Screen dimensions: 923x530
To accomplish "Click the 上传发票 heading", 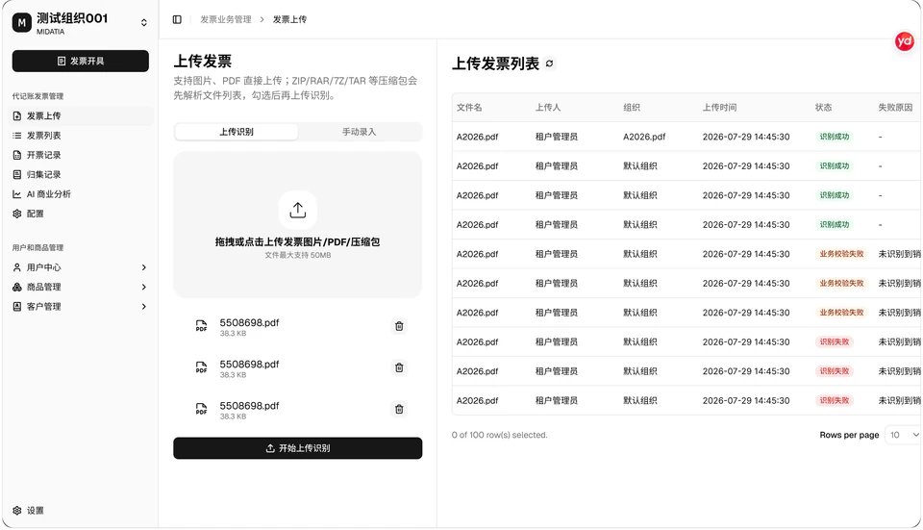I will (x=203, y=62).
